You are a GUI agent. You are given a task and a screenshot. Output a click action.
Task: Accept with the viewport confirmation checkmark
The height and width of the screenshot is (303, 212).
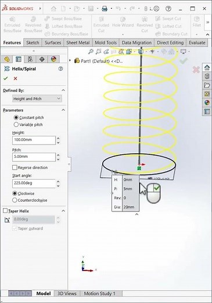pos(183,61)
